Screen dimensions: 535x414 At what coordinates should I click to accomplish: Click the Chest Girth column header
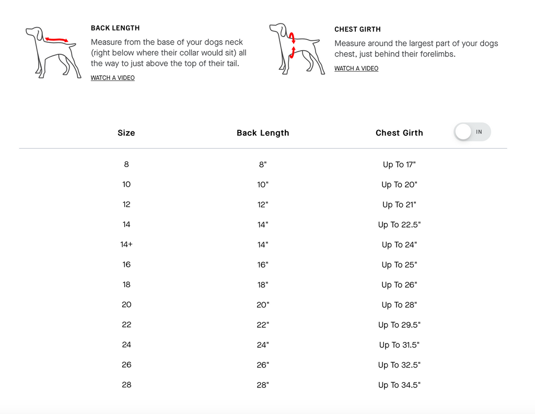pyautogui.click(x=399, y=133)
